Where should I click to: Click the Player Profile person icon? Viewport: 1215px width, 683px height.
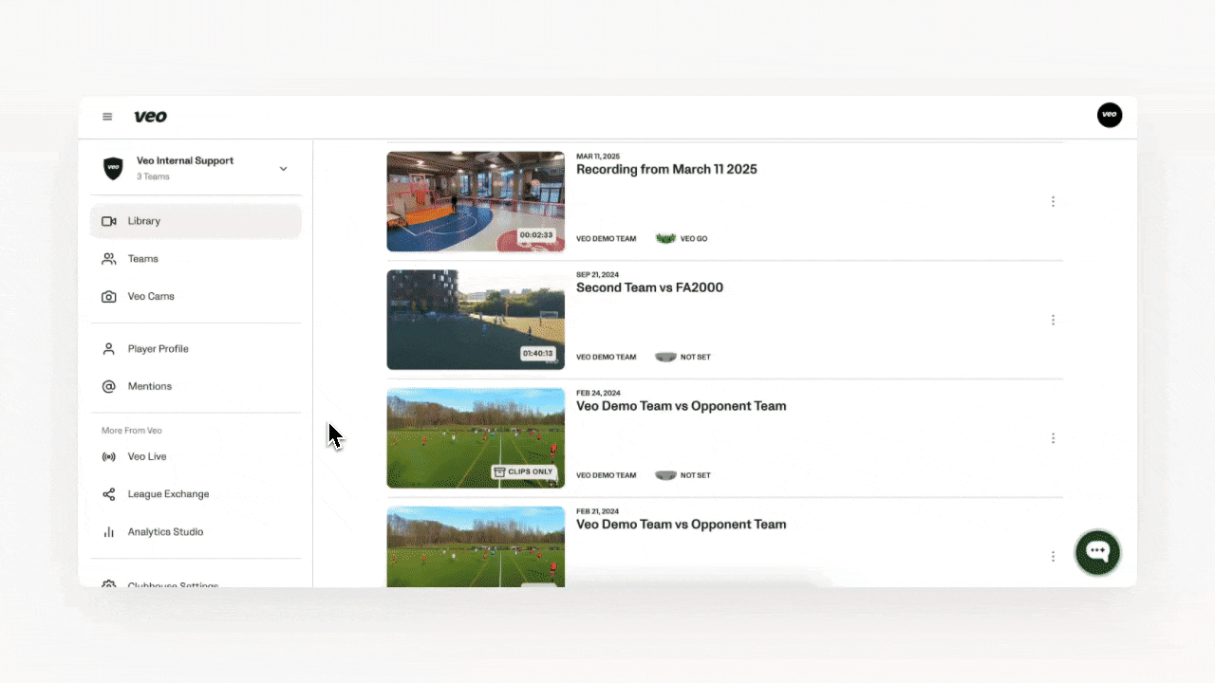[109, 349]
